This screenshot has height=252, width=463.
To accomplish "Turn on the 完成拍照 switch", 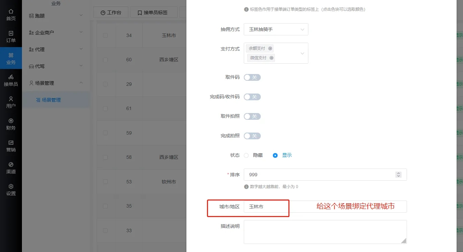I will [x=252, y=136].
